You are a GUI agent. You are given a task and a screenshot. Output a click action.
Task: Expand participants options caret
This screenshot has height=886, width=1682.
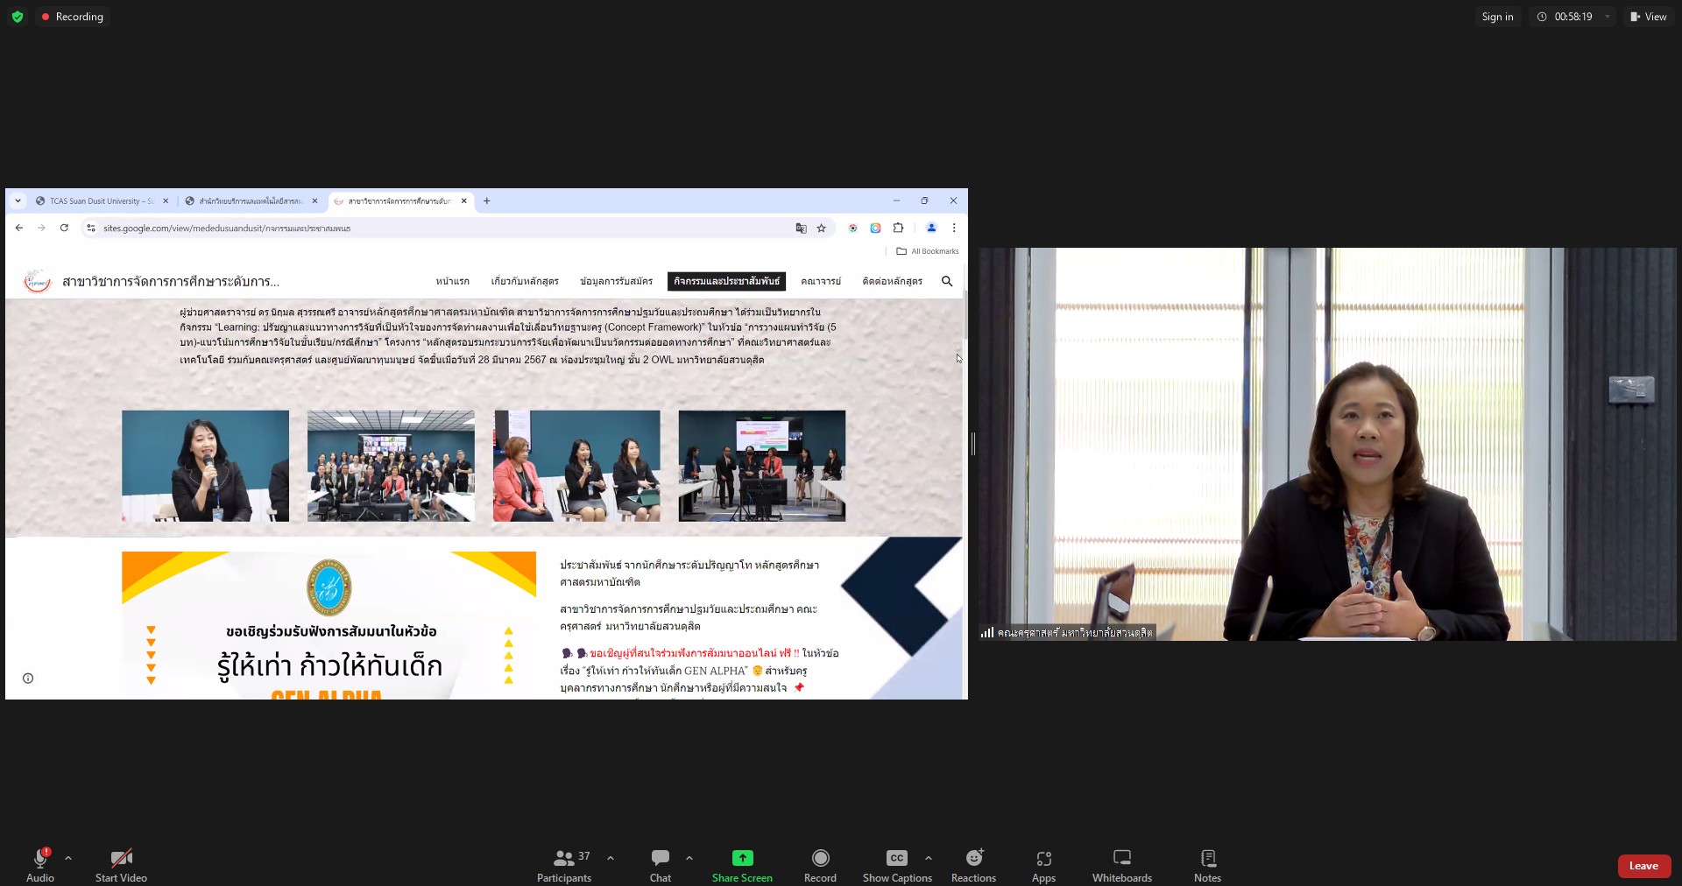611,858
